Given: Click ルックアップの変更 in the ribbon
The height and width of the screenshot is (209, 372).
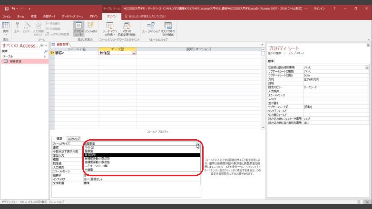Looking at the screenshot, I should pyautogui.click(x=57, y=34).
